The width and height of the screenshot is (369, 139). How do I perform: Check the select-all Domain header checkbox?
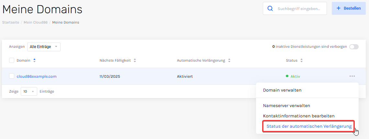[x=12, y=61]
